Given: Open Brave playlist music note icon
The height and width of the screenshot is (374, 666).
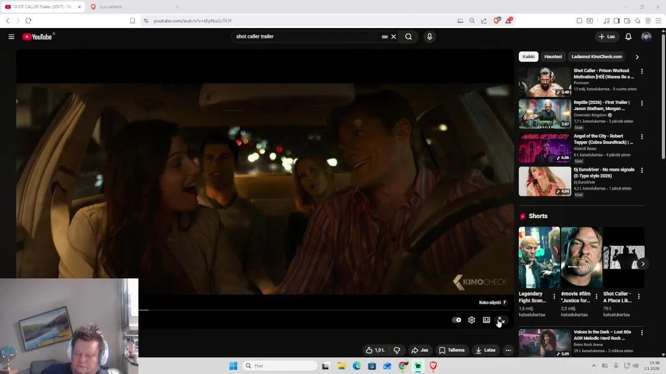Looking at the screenshot, I should (x=606, y=21).
